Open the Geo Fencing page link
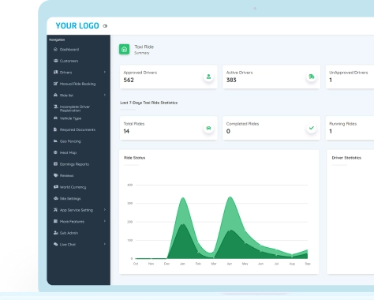 pos(70,141)
